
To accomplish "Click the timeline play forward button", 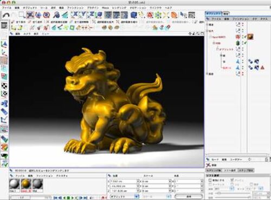I will [73, 198].
